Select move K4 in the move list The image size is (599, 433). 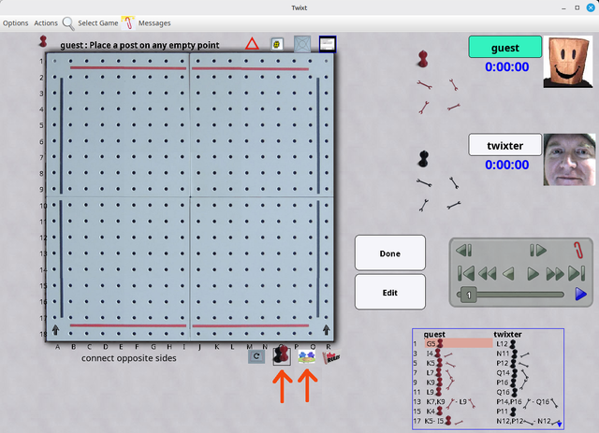(434, 411)
